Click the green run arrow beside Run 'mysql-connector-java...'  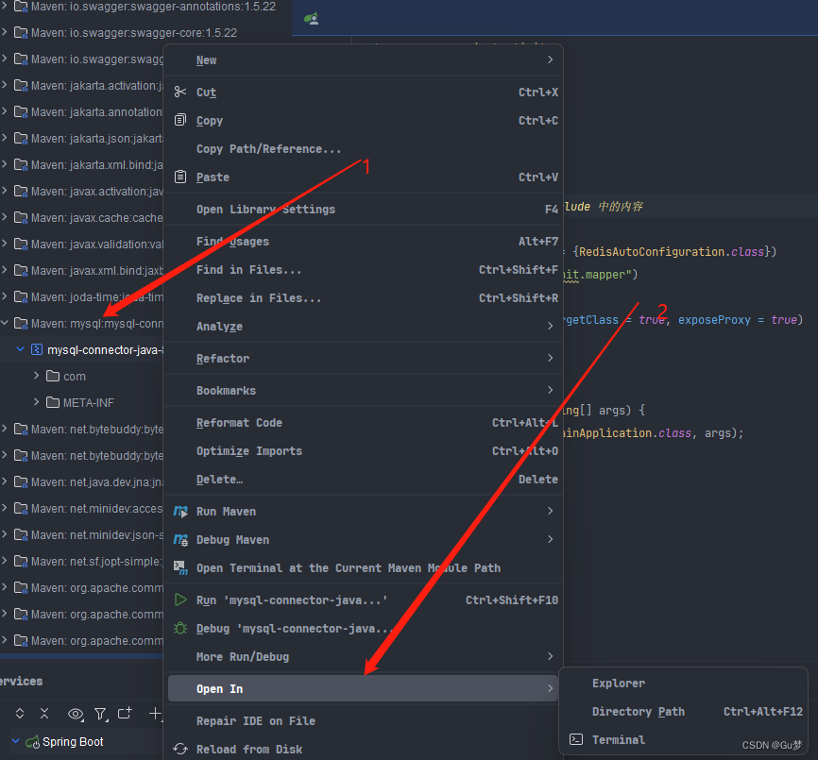(180, 599)
